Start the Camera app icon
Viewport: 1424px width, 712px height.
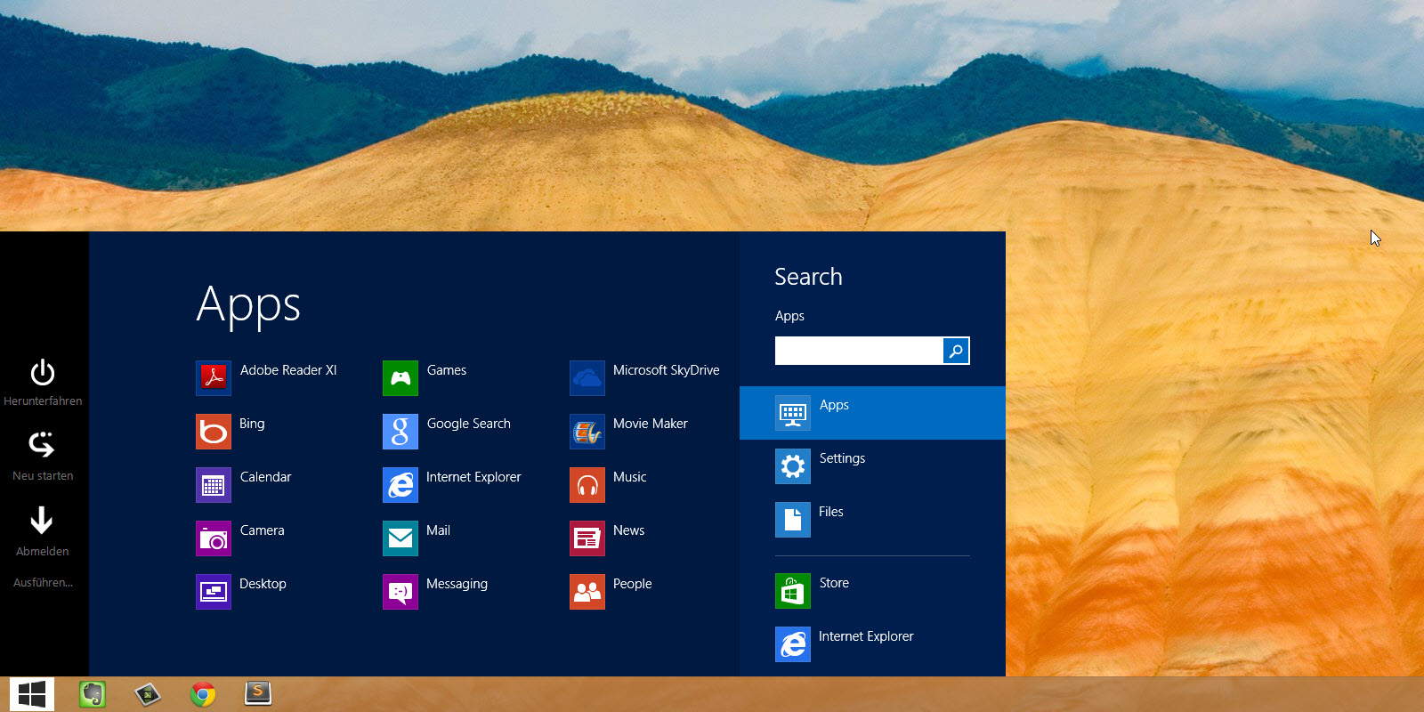(214, 538)
